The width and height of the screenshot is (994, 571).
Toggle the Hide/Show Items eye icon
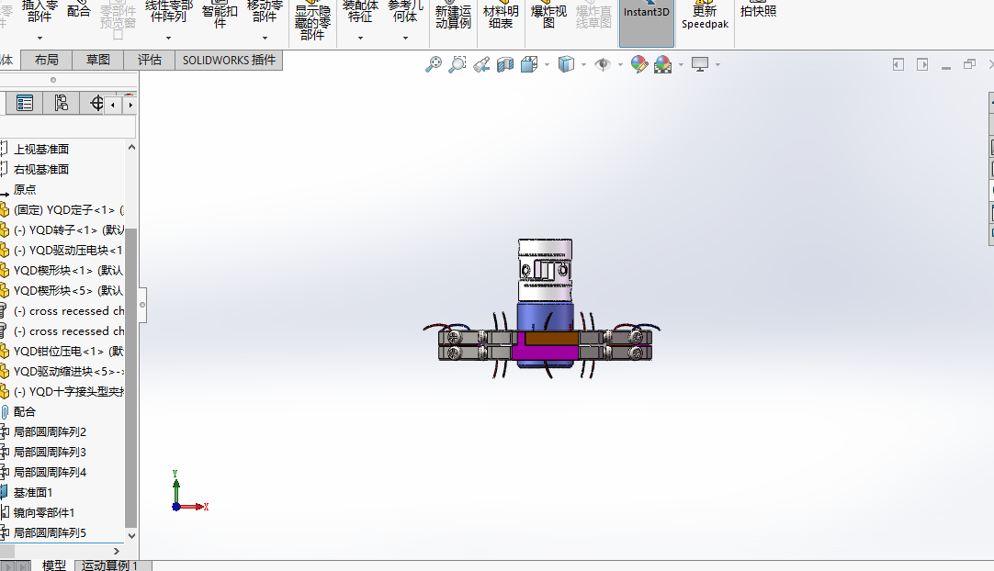pos(603,64)
